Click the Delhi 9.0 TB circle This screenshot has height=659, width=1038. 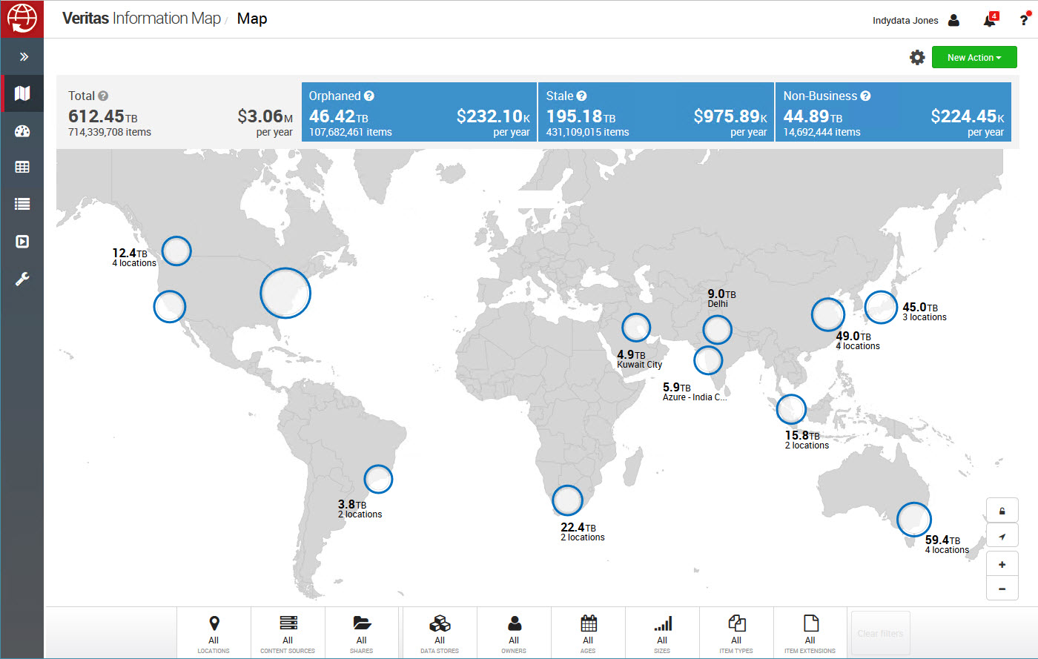717,330
